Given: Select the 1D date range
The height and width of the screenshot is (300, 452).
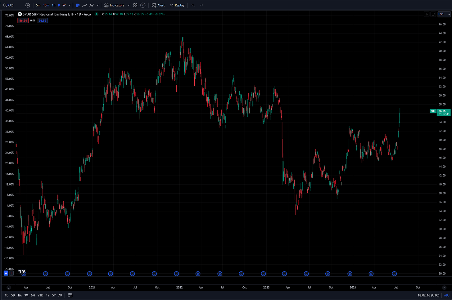Looking at the screenshot, I should point(7,295).
